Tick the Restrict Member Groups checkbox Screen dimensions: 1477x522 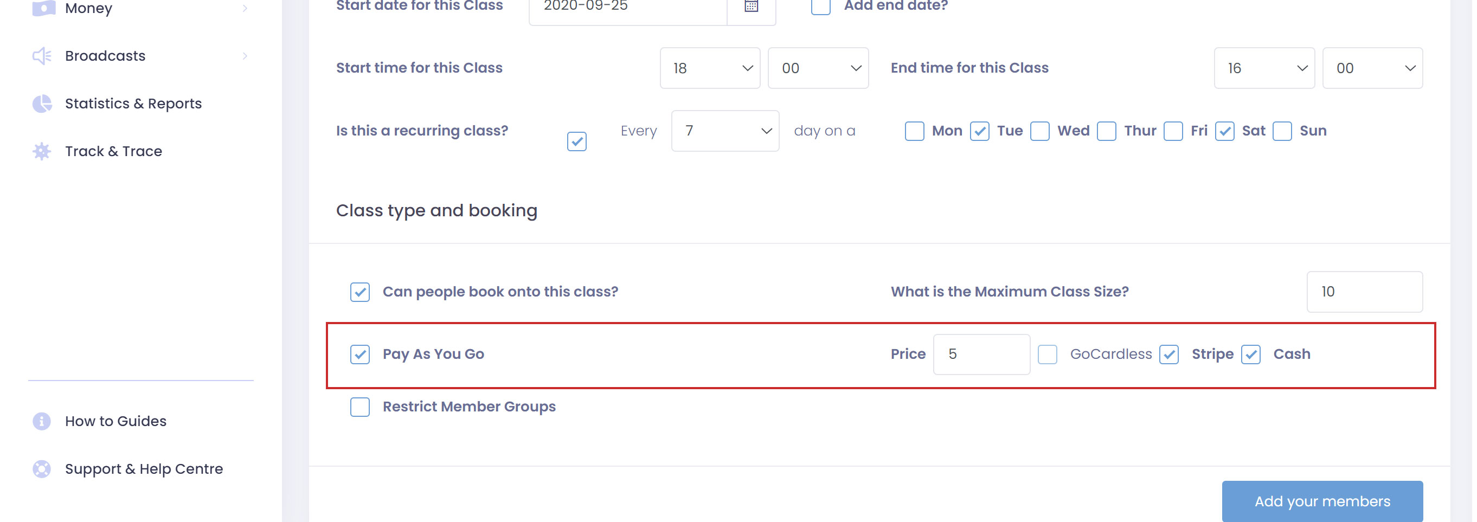coord(360,407)
